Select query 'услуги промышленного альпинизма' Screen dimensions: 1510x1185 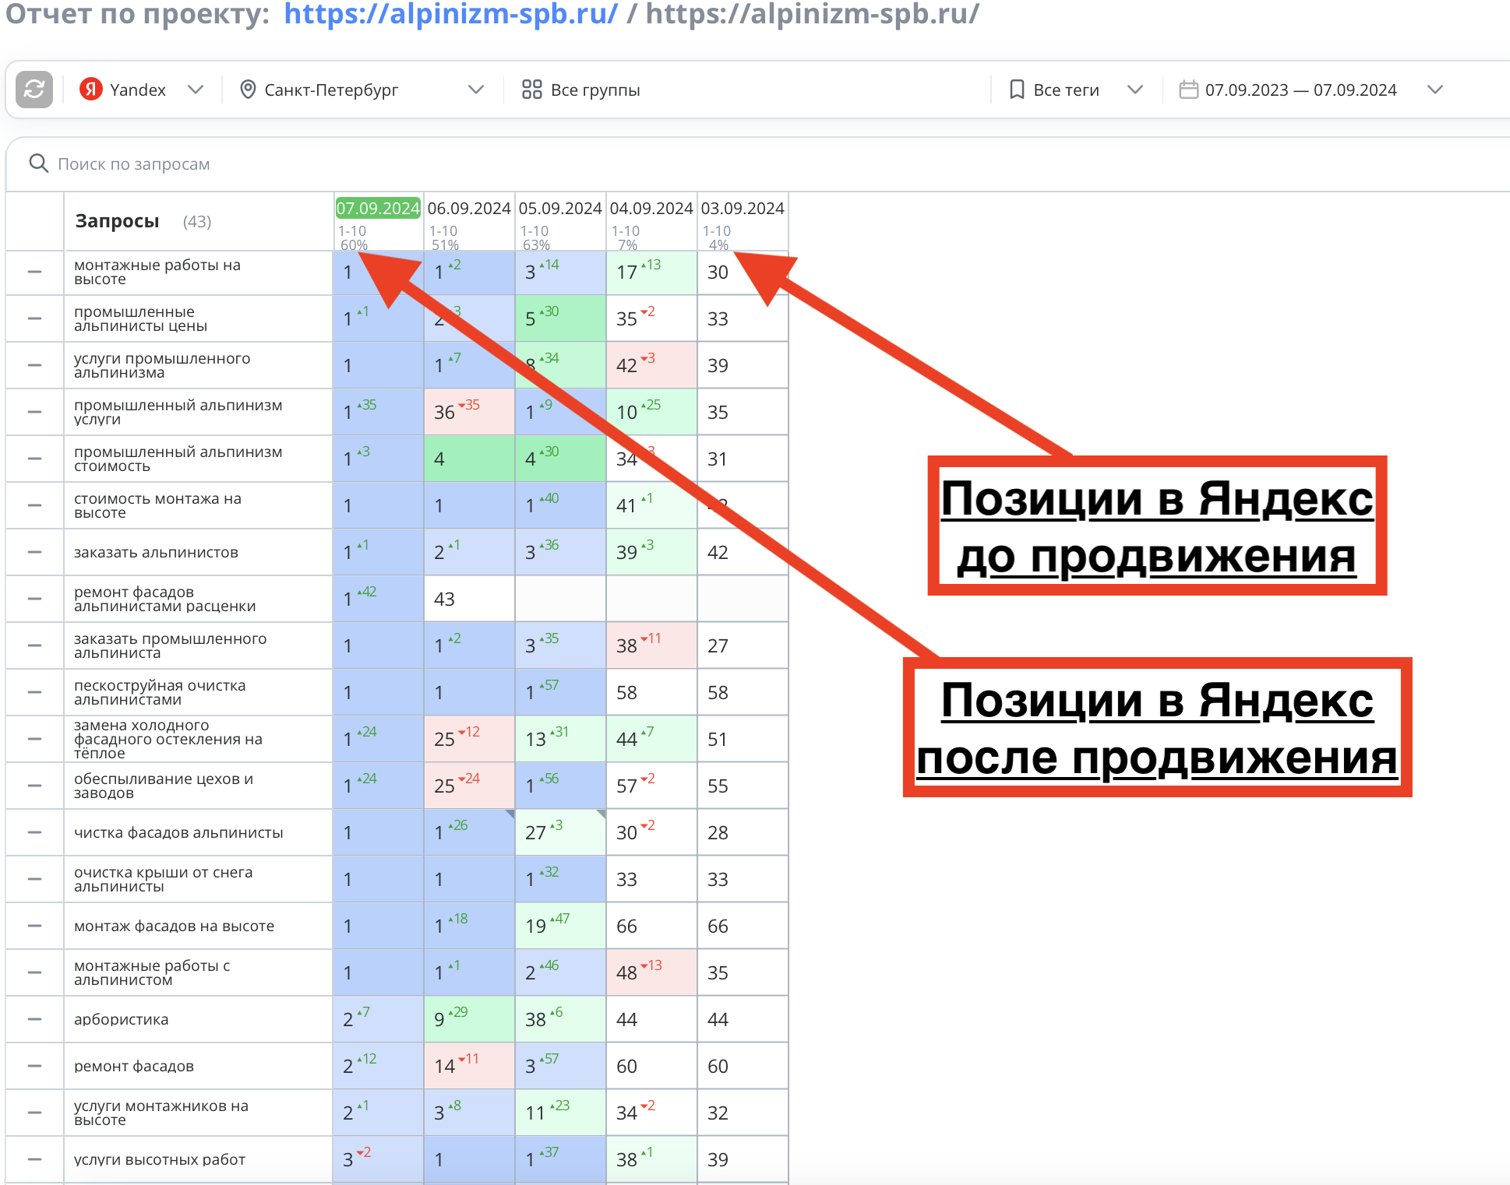[162, 365]
